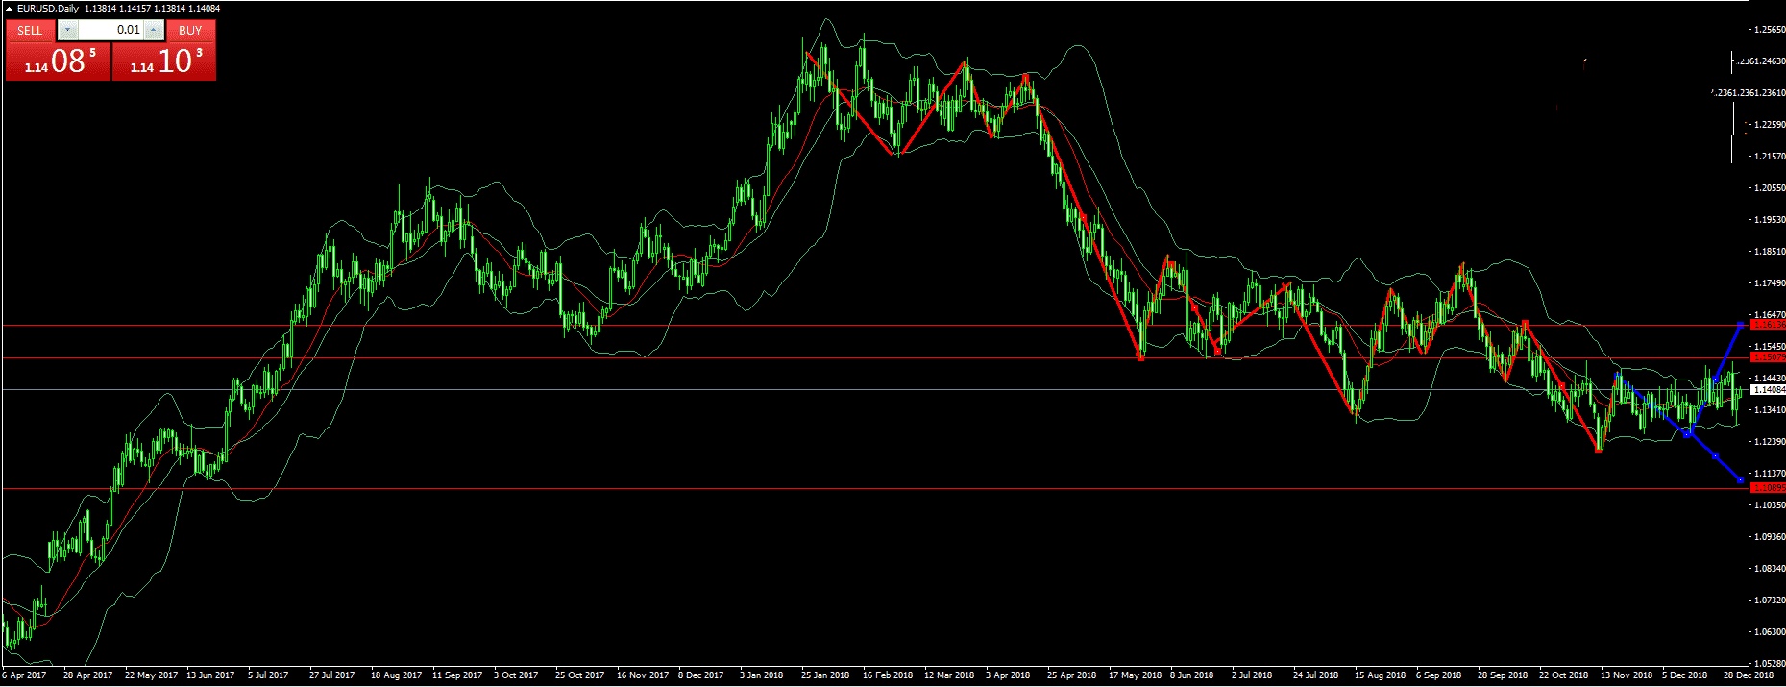Select upper blue trendline end anchor
Viewport: 1786px width, 687px height.
(x=1740, y=325)
